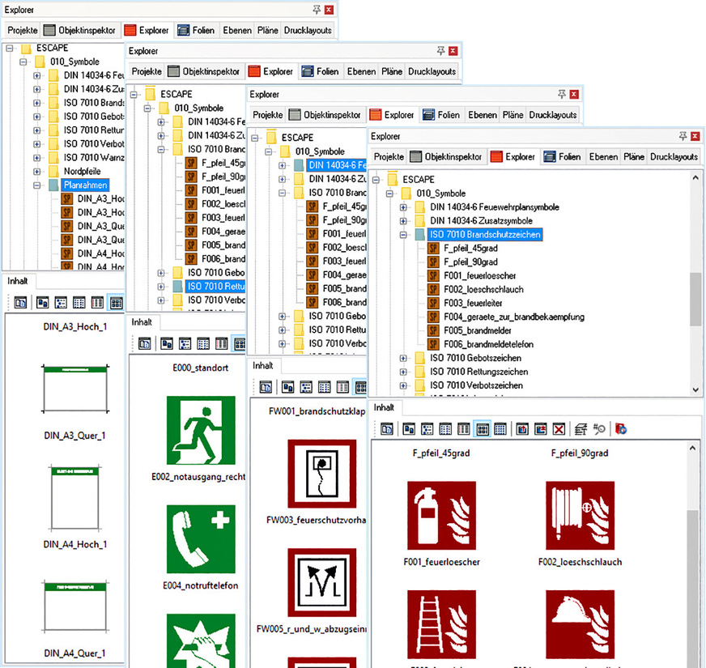Select the F001_feuerloescher fire extinguisher thumbnail
This screenshot has width=706, height=668.
tap(441, 515)
